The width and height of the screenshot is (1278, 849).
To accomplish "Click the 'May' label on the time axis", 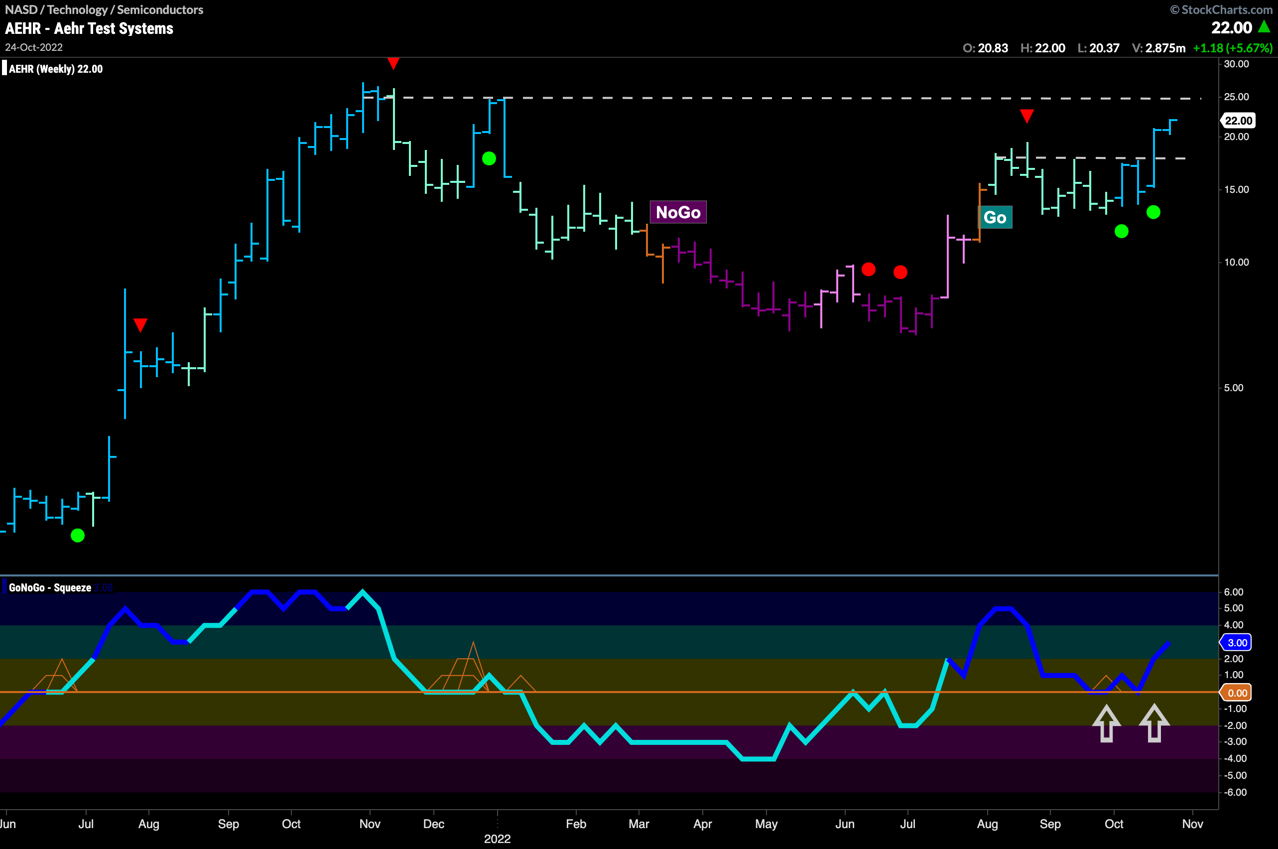I will tap(767, 824).
